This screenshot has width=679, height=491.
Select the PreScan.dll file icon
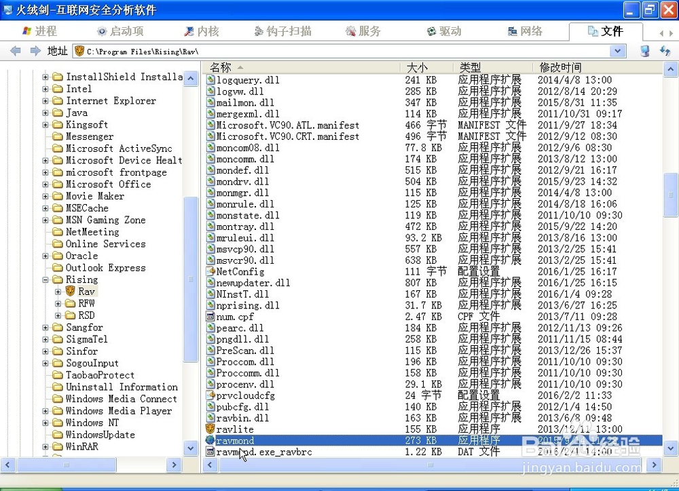(210, 350)
